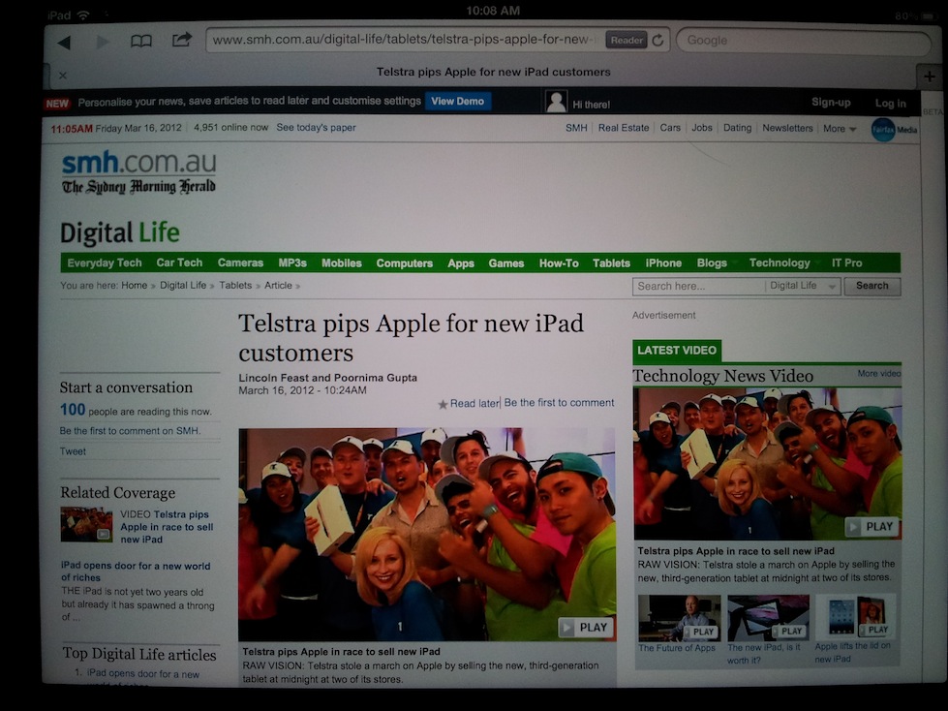Close the current Safari tab
The image size is (948, 711).
(x=63, y=76)
